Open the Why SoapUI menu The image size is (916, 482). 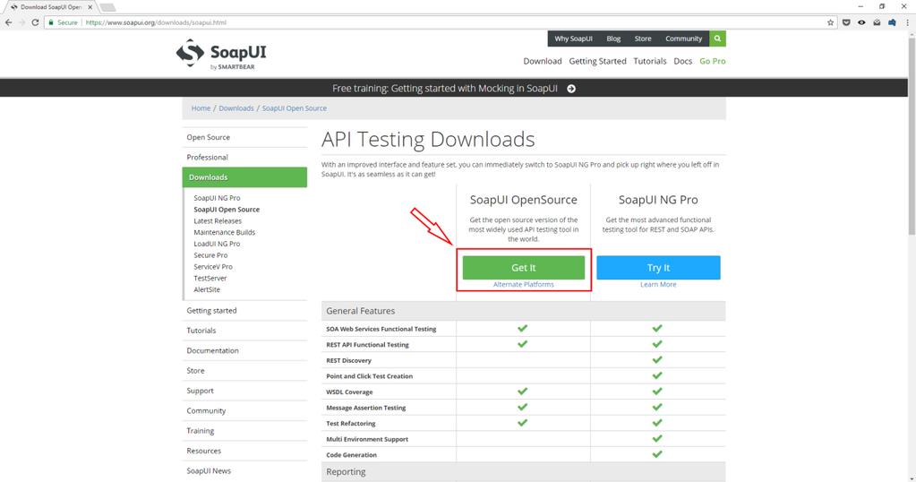573,39
